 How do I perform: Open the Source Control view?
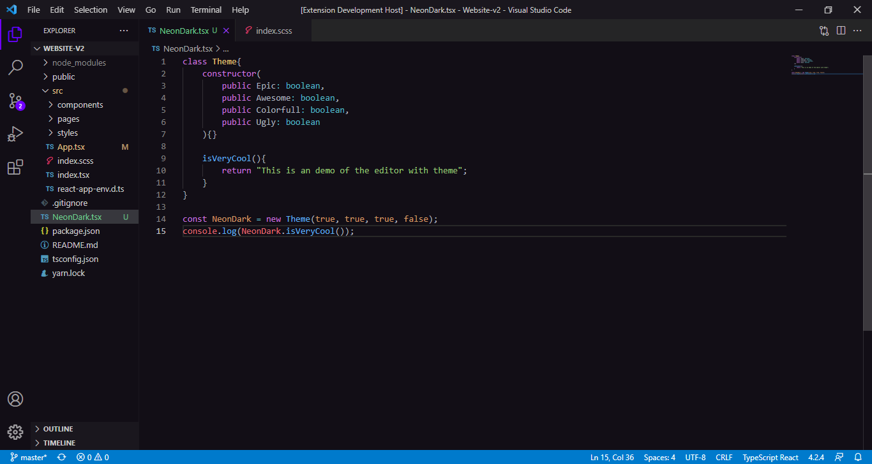pos(15,101)
